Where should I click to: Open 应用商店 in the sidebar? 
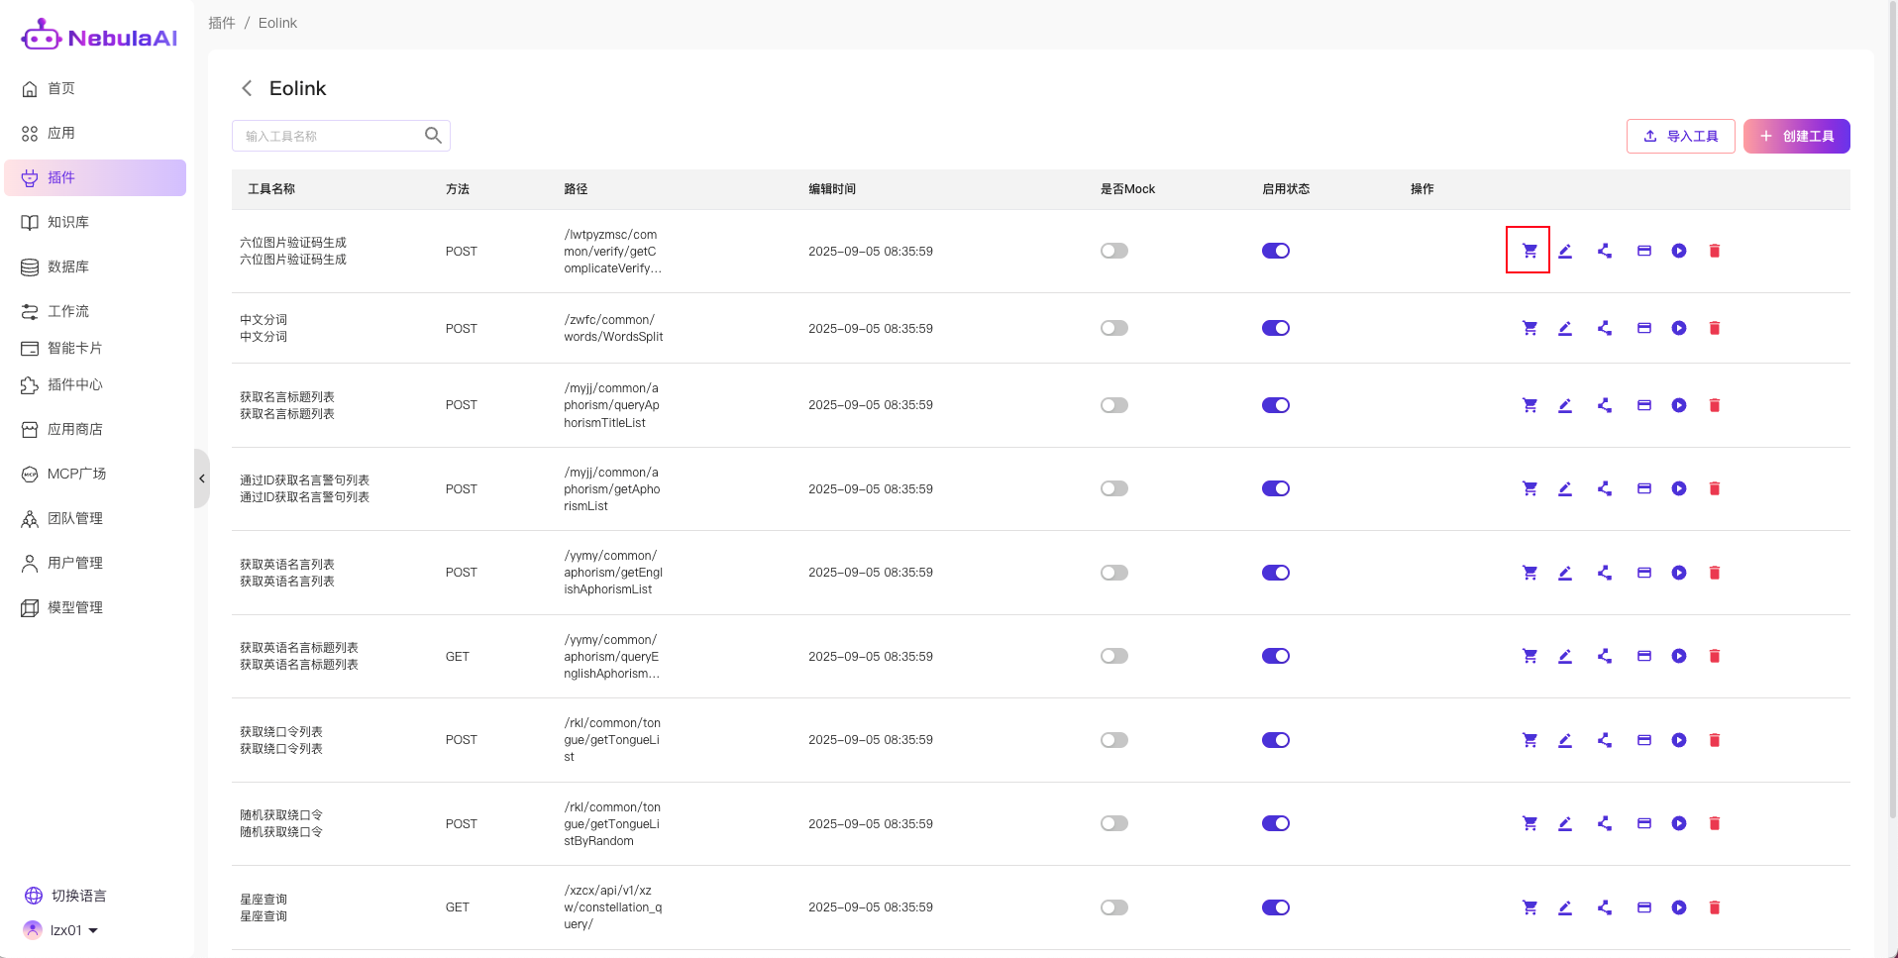tap(95, 429)
